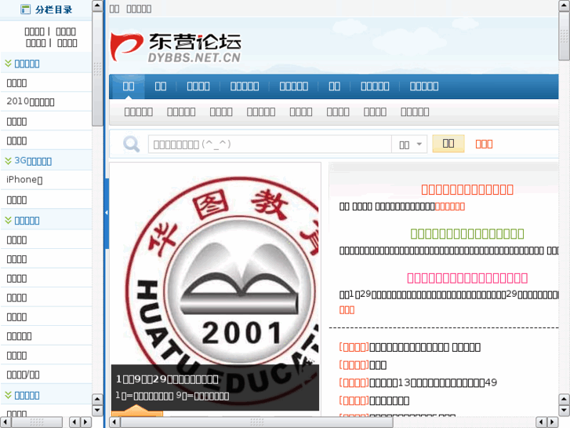Click the main page vertical scrollbar thumb

click(564, 36)
